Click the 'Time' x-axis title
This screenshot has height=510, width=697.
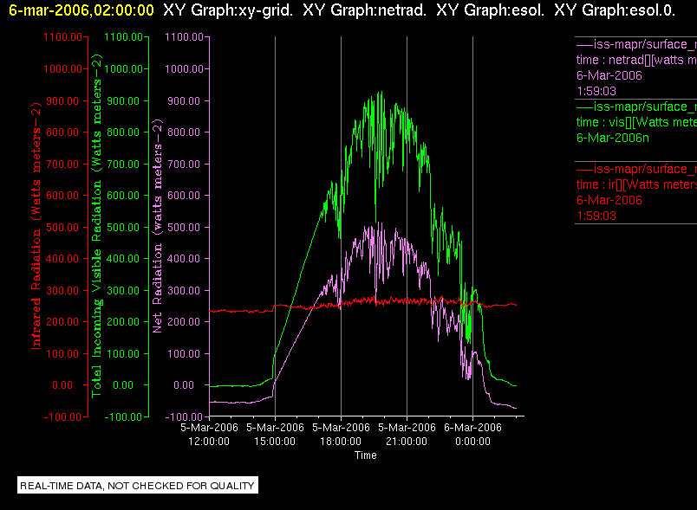(365, 455)
